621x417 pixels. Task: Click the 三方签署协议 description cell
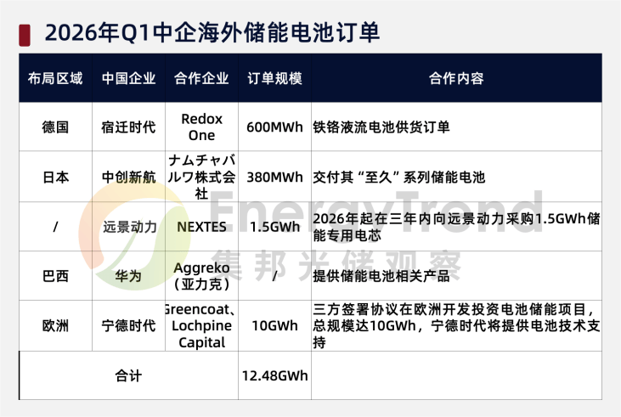[x=456, y=325]
